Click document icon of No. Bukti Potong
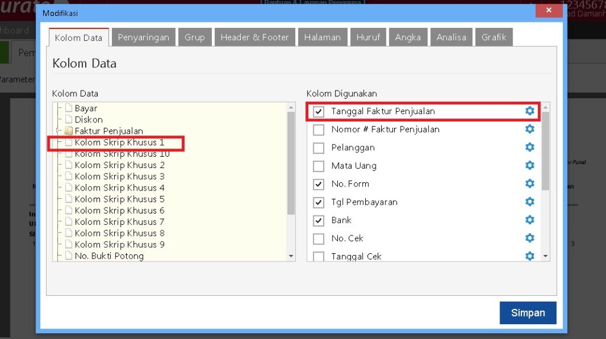 pos(69,256)
